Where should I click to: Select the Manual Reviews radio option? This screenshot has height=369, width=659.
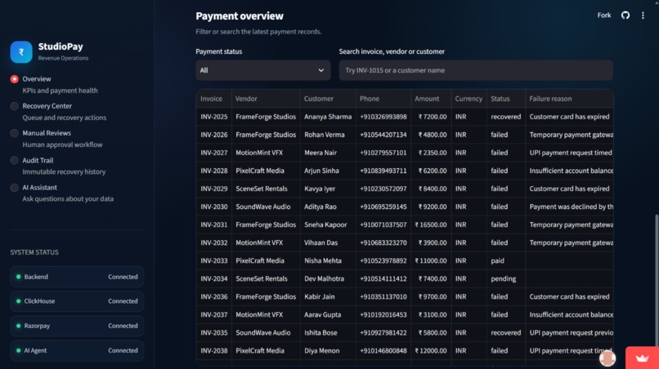point(14,133)
